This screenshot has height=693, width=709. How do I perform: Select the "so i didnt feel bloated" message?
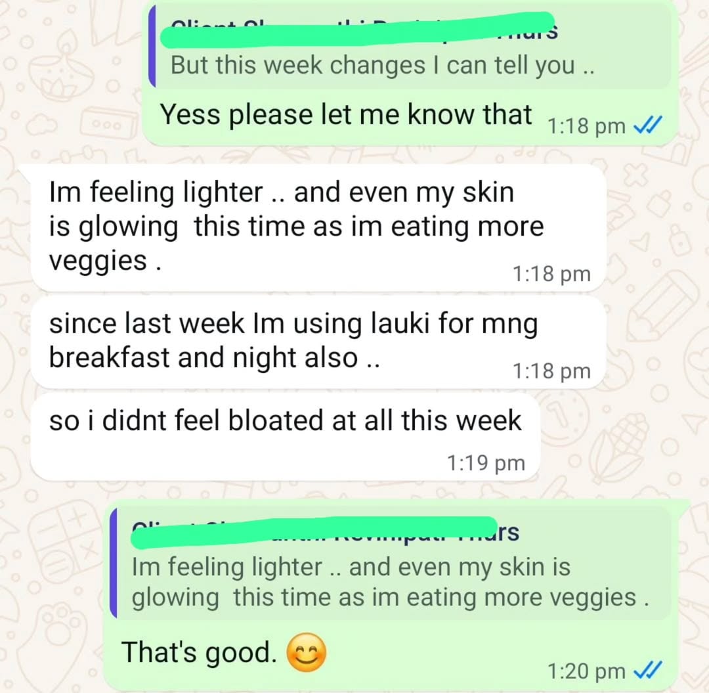tap(286, 437)
